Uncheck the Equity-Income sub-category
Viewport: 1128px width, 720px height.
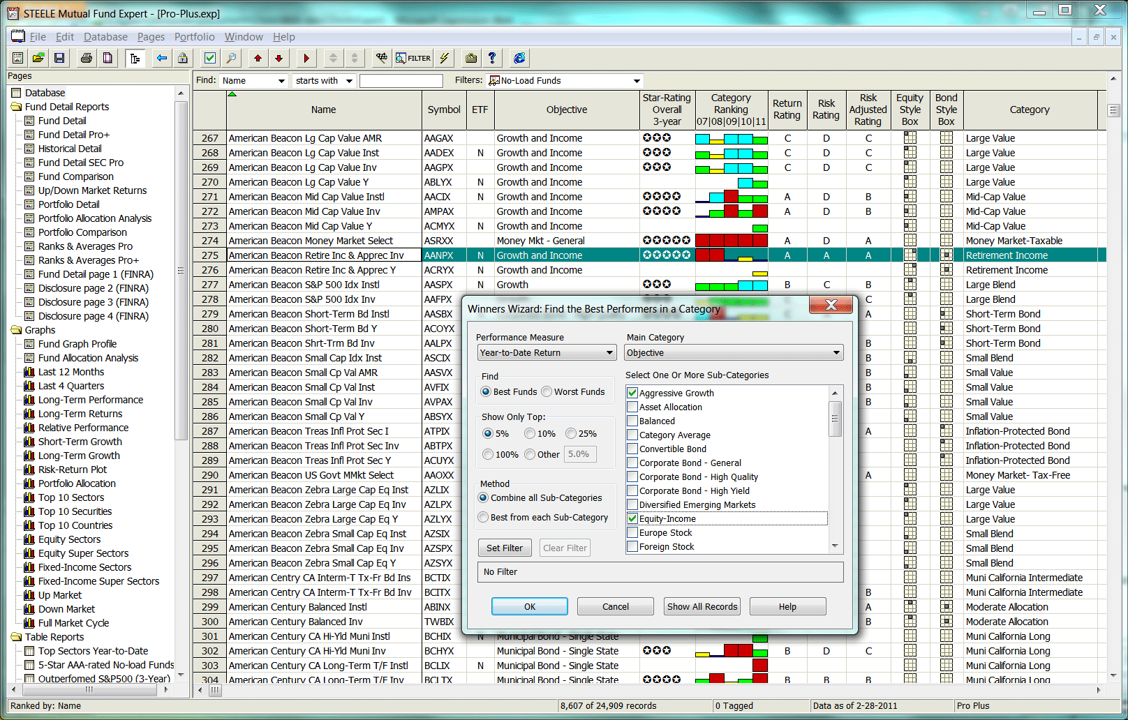click(x=632, y=518)
